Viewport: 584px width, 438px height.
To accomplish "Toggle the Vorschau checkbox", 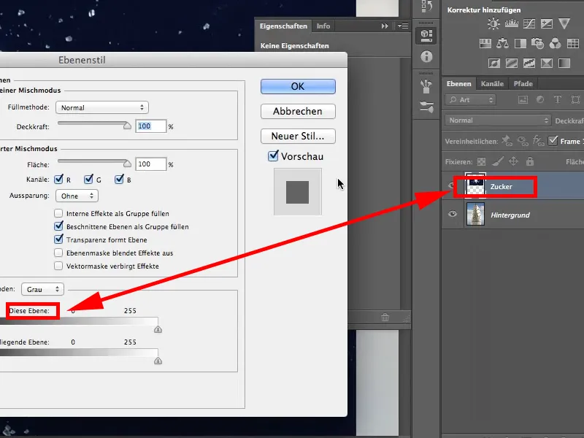I will click(x=273, y=155).
